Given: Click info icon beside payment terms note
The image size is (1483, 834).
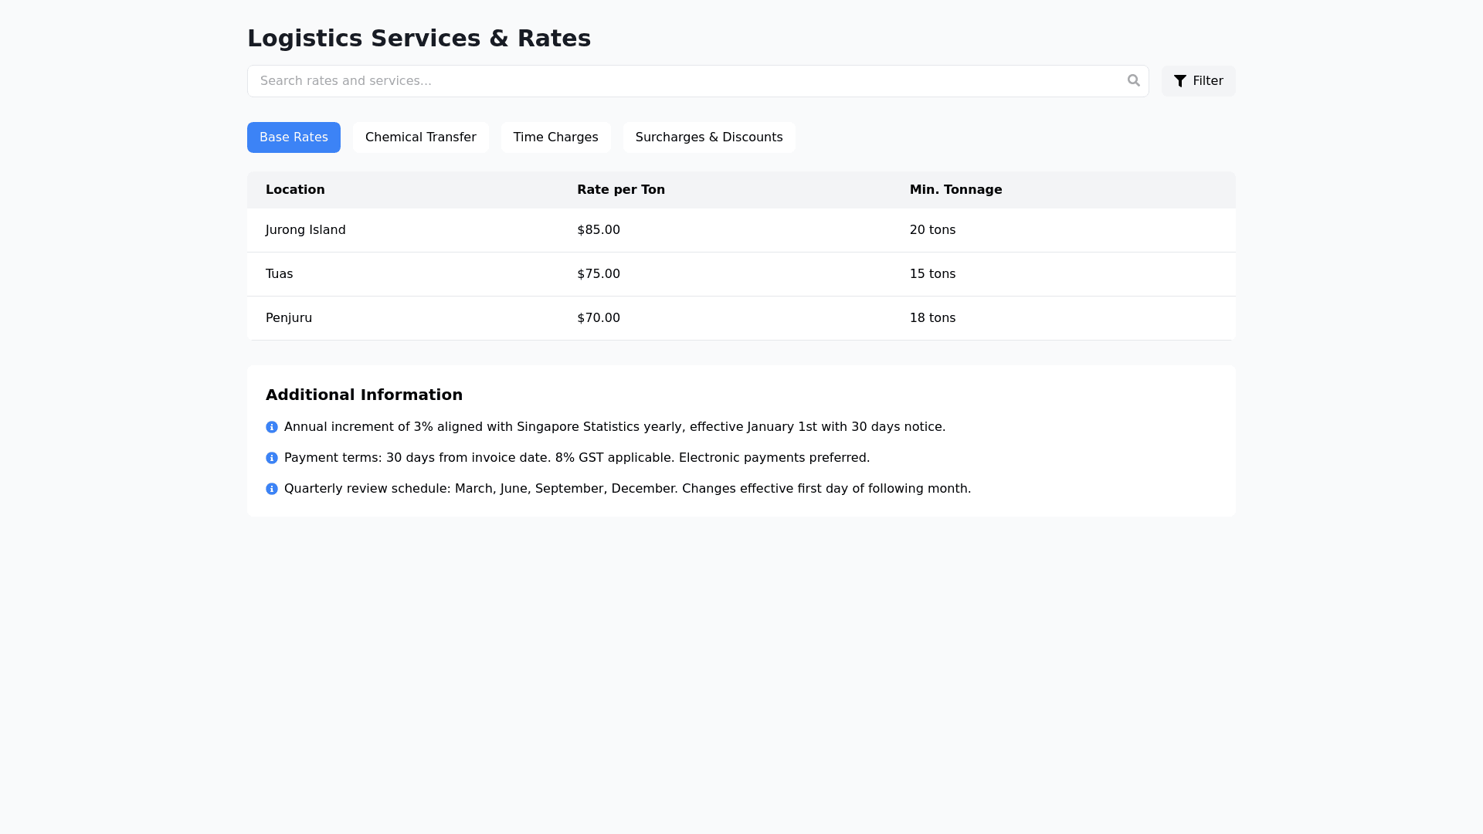Looking at the screenshot, I should (x=272, y=458).
